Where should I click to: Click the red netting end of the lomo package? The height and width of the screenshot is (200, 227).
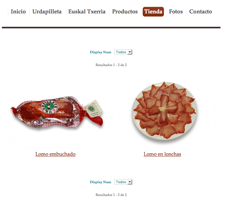96,120
